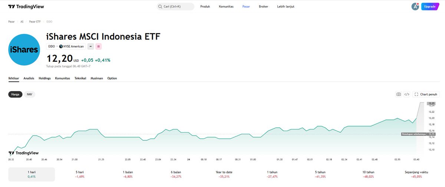Image resolution: width=445 pixels, height=187 pixels.
Task: Click the TradingView watermark logo on chart
Action: tap(23, 153)
